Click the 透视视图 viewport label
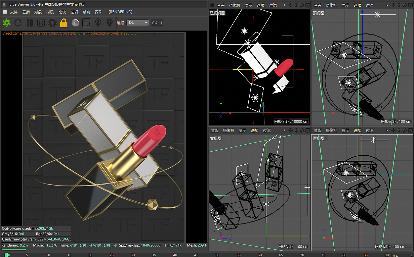 (x=217, y=13)
